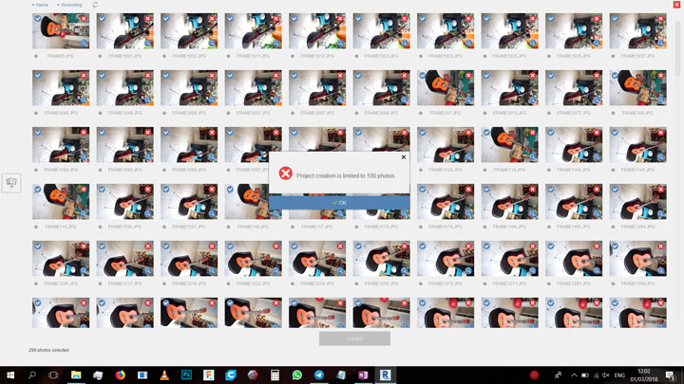Confirm the error dialog with OK

click(x=339, y=203)
